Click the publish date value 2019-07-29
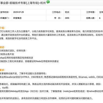Image resolution: width=103 pixels, height=103 pixels. [18, 12]
